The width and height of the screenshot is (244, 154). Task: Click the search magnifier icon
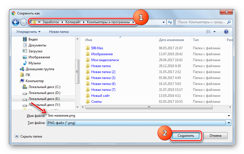click(x=229, y=22)
